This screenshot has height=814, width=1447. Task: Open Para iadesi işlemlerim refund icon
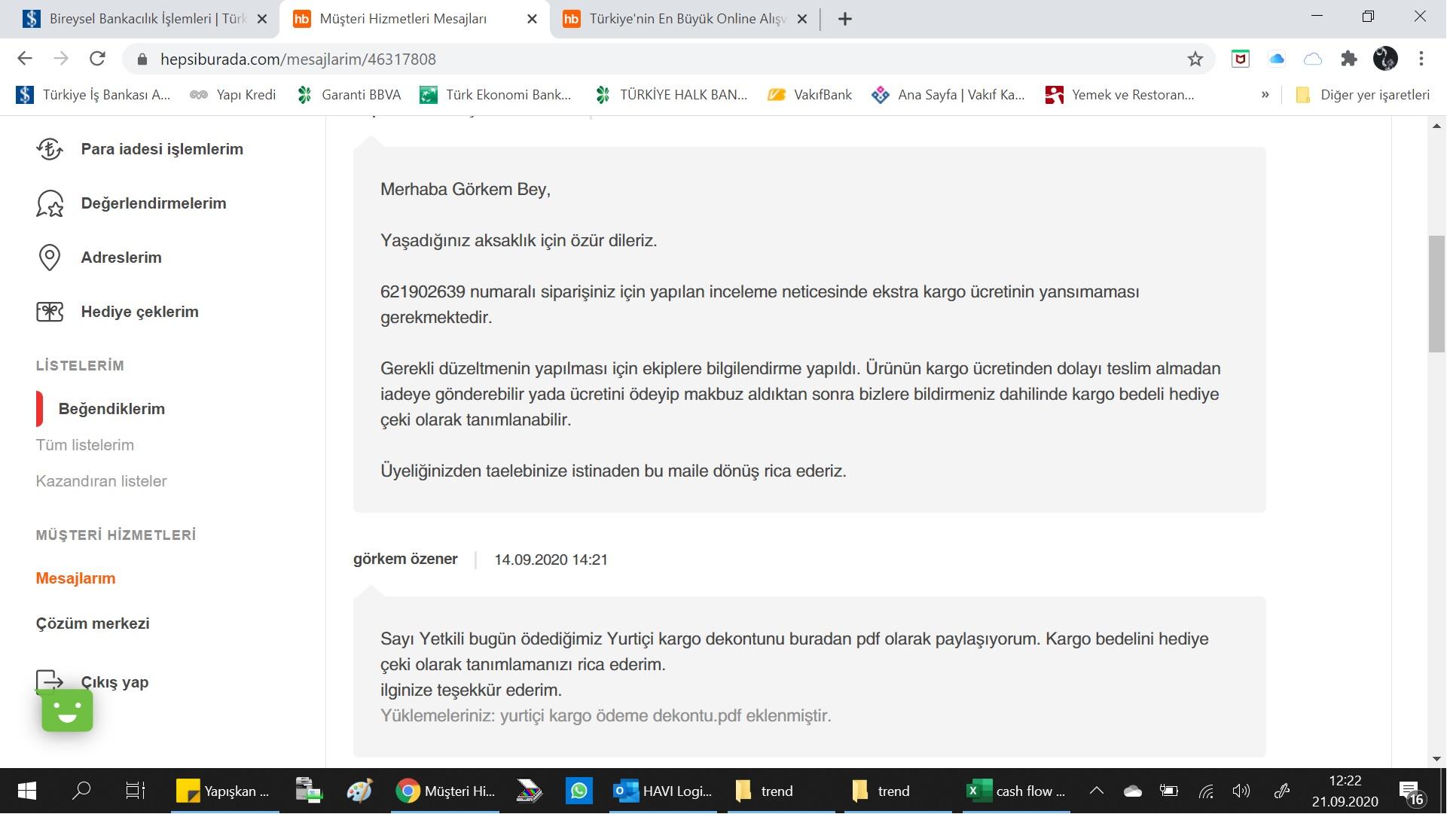(50, 149)
